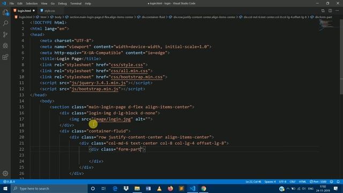Follow the image/login.jpg src link
Screen dimensions: 343x193
[x=112, y=119]
